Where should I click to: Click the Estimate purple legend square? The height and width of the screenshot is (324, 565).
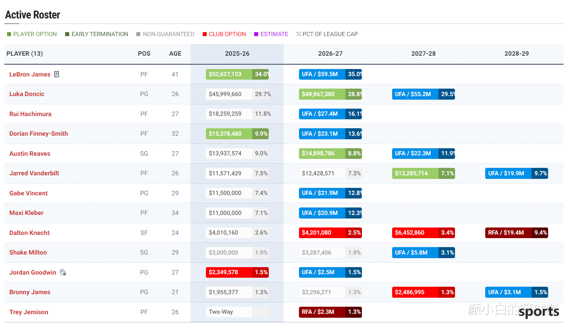pyautogui.click(x=256, y=34)
